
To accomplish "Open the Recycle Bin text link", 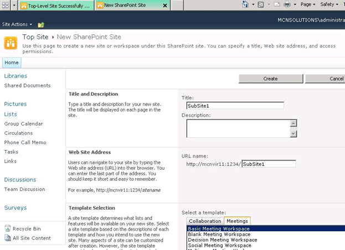I will pyautogui.click(x=27, y=228).
